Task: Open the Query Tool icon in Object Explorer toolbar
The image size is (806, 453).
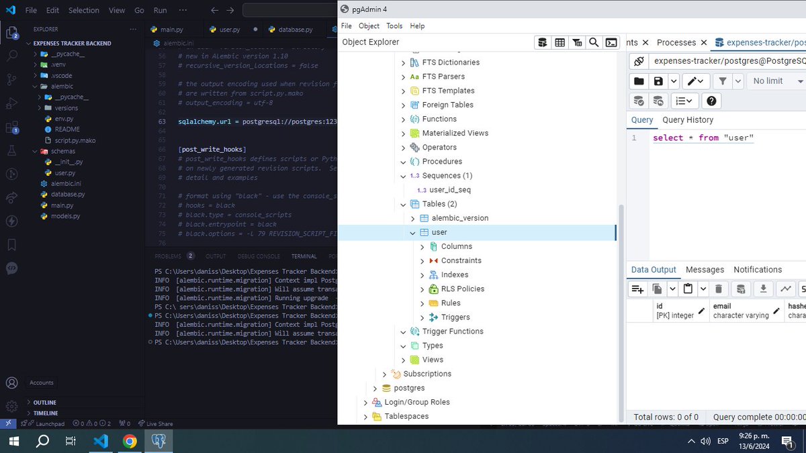Action: (x=543, y=42)
